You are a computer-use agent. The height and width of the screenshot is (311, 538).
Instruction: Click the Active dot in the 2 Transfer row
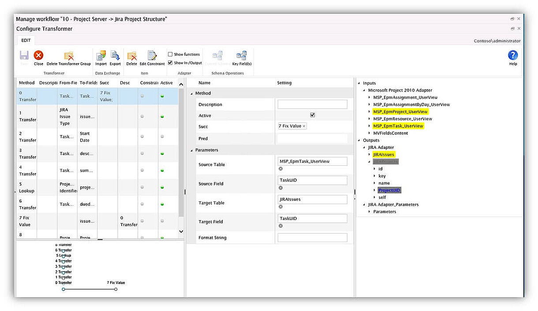(163, 137)
